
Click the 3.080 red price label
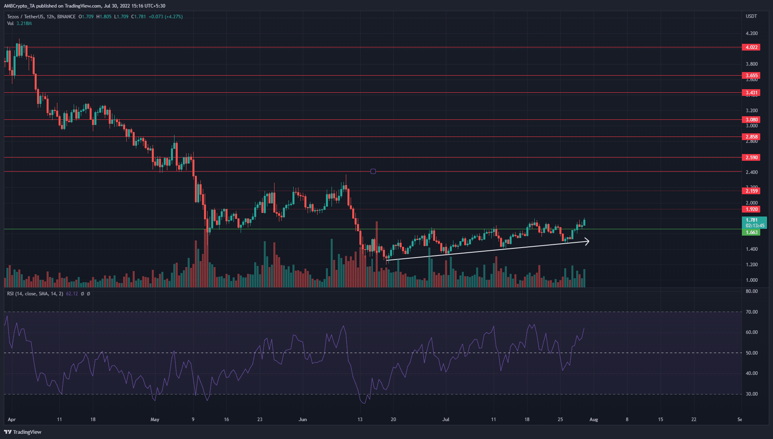[751, 120]
